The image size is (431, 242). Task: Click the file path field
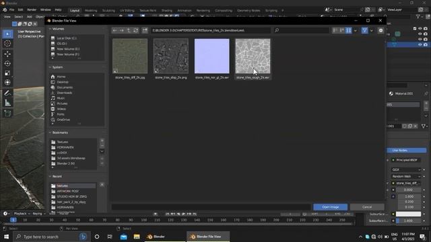pos(211,30)
